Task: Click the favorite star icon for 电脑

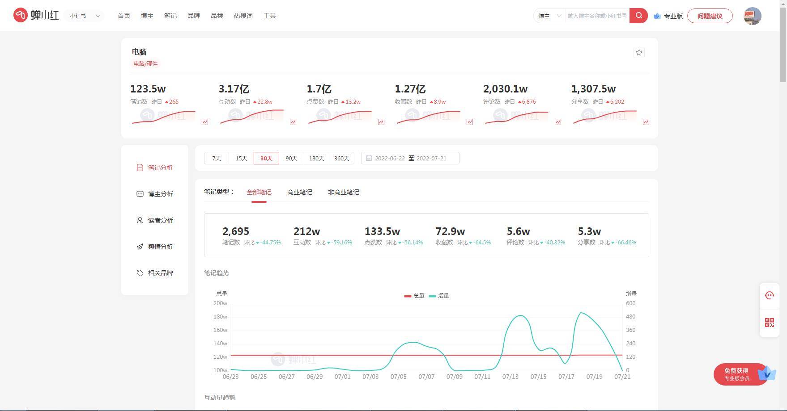Action: [x=639, y=53]
